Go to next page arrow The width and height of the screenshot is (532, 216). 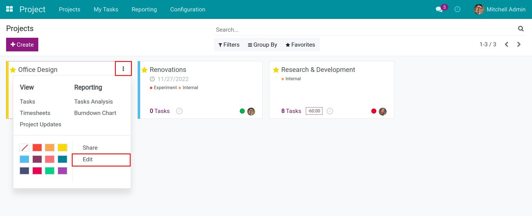point(519,44)
